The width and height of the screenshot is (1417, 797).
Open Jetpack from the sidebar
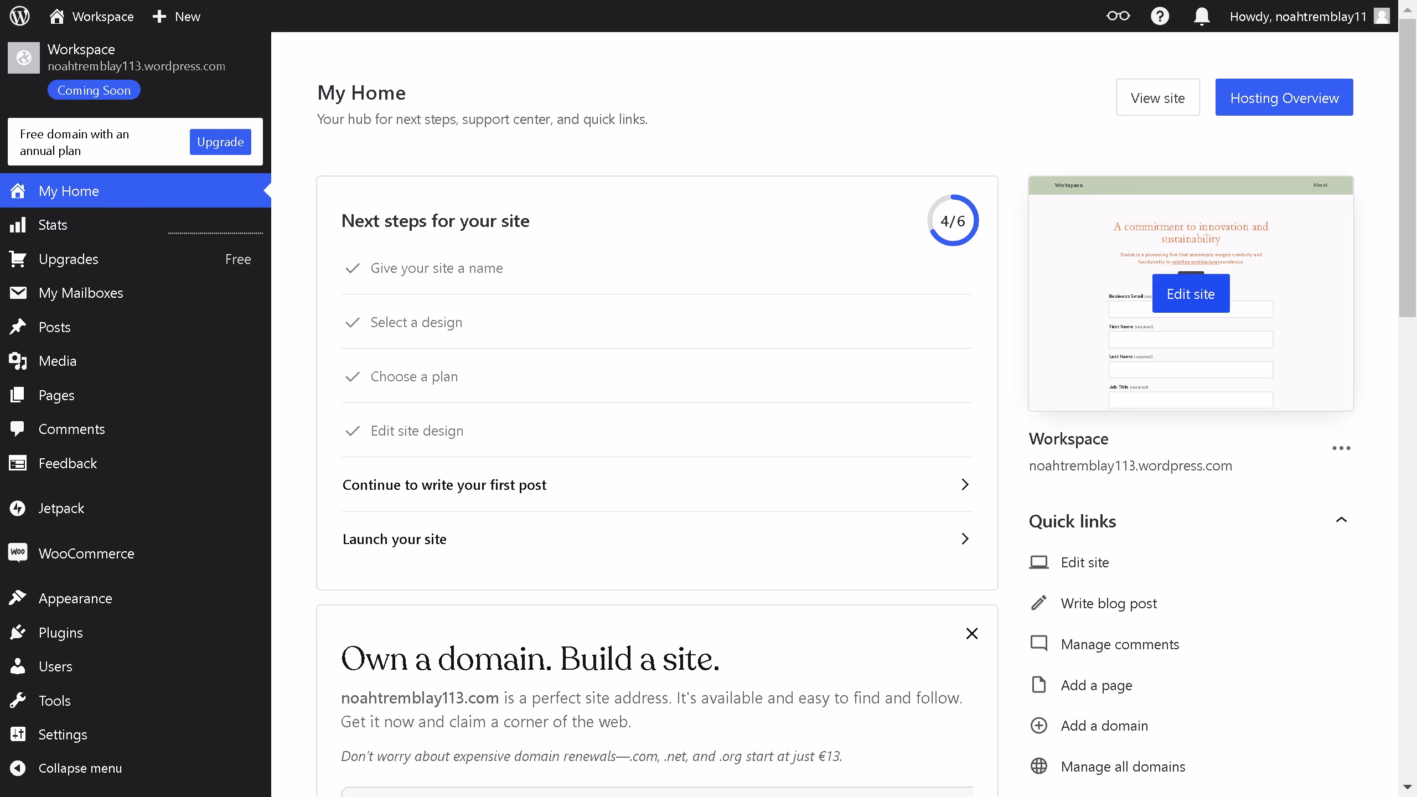point(61,508)
